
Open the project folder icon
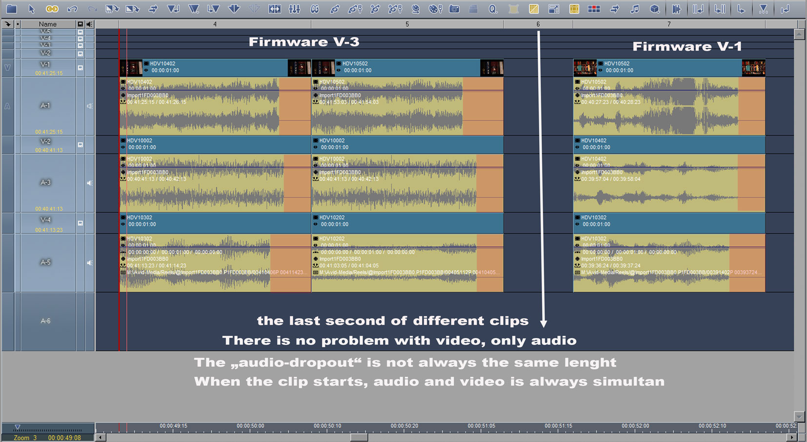click(11, 9)
